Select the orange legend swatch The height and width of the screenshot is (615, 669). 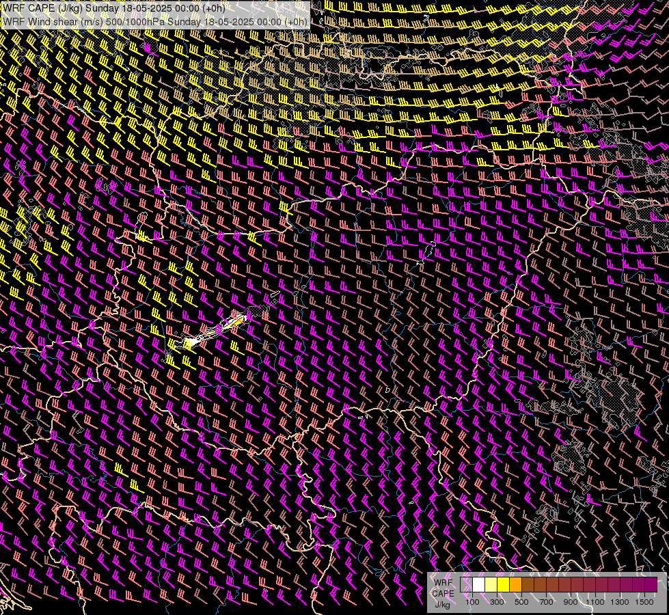[x=515, y=585]
